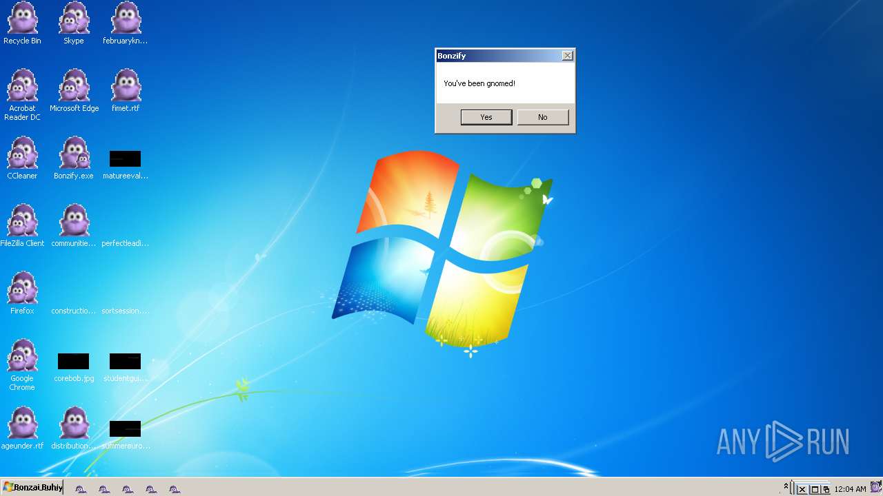883x496 pixels.
Task: Click the "You've been gnomed!" message text
Action: [x=479, y=83]
